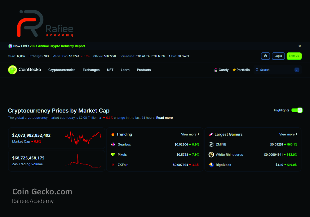Click the RigoBlock coin icon
The width and height of the screenshot is (310, 217).
tap(211, 165)
